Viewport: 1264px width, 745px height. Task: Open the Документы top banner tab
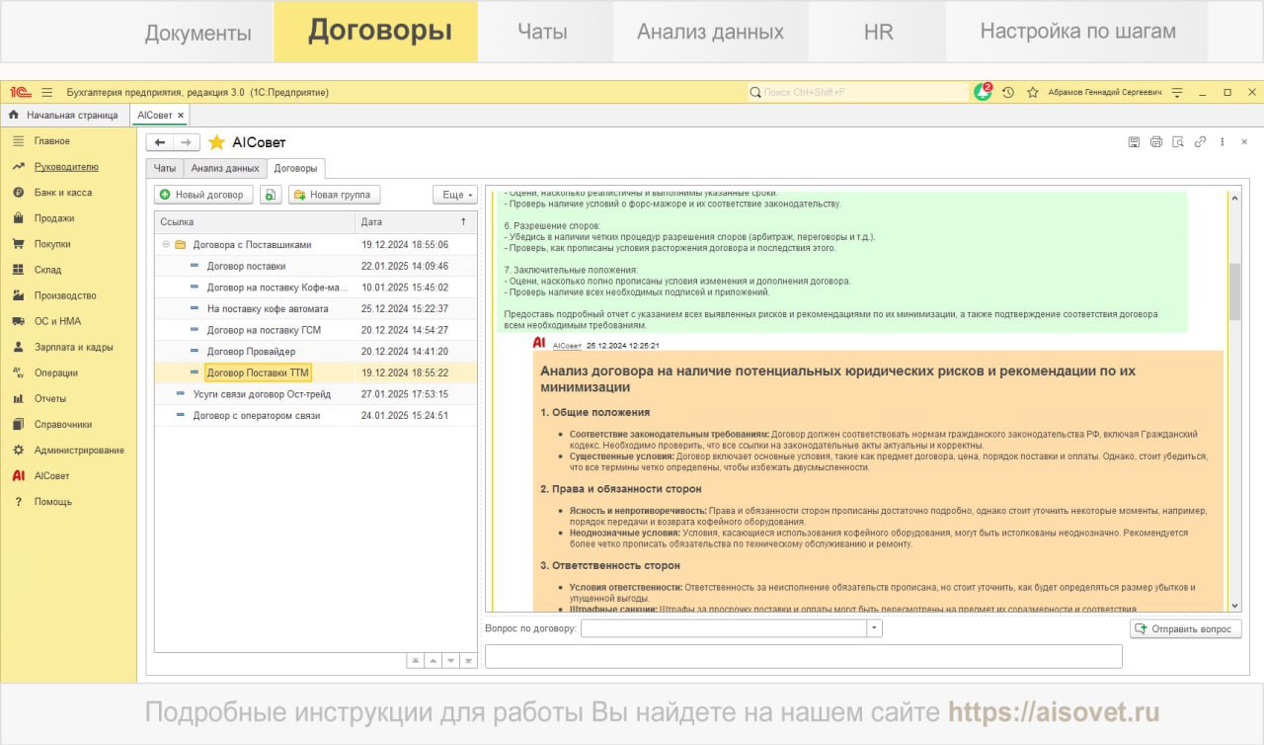(x=198, y=32)
